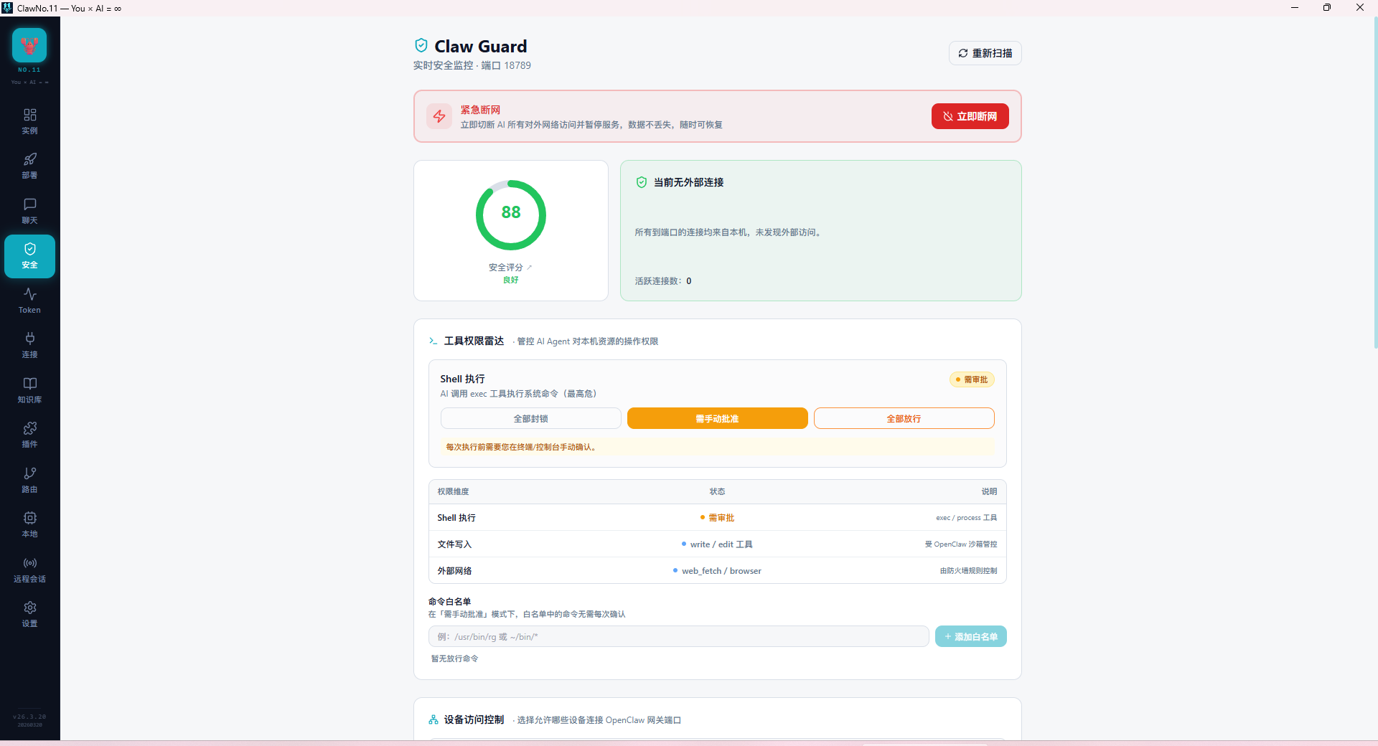Viewport: 1378px width, 746px height.
Task: Open the 连接 plug connection item
Action: [29, 345]
